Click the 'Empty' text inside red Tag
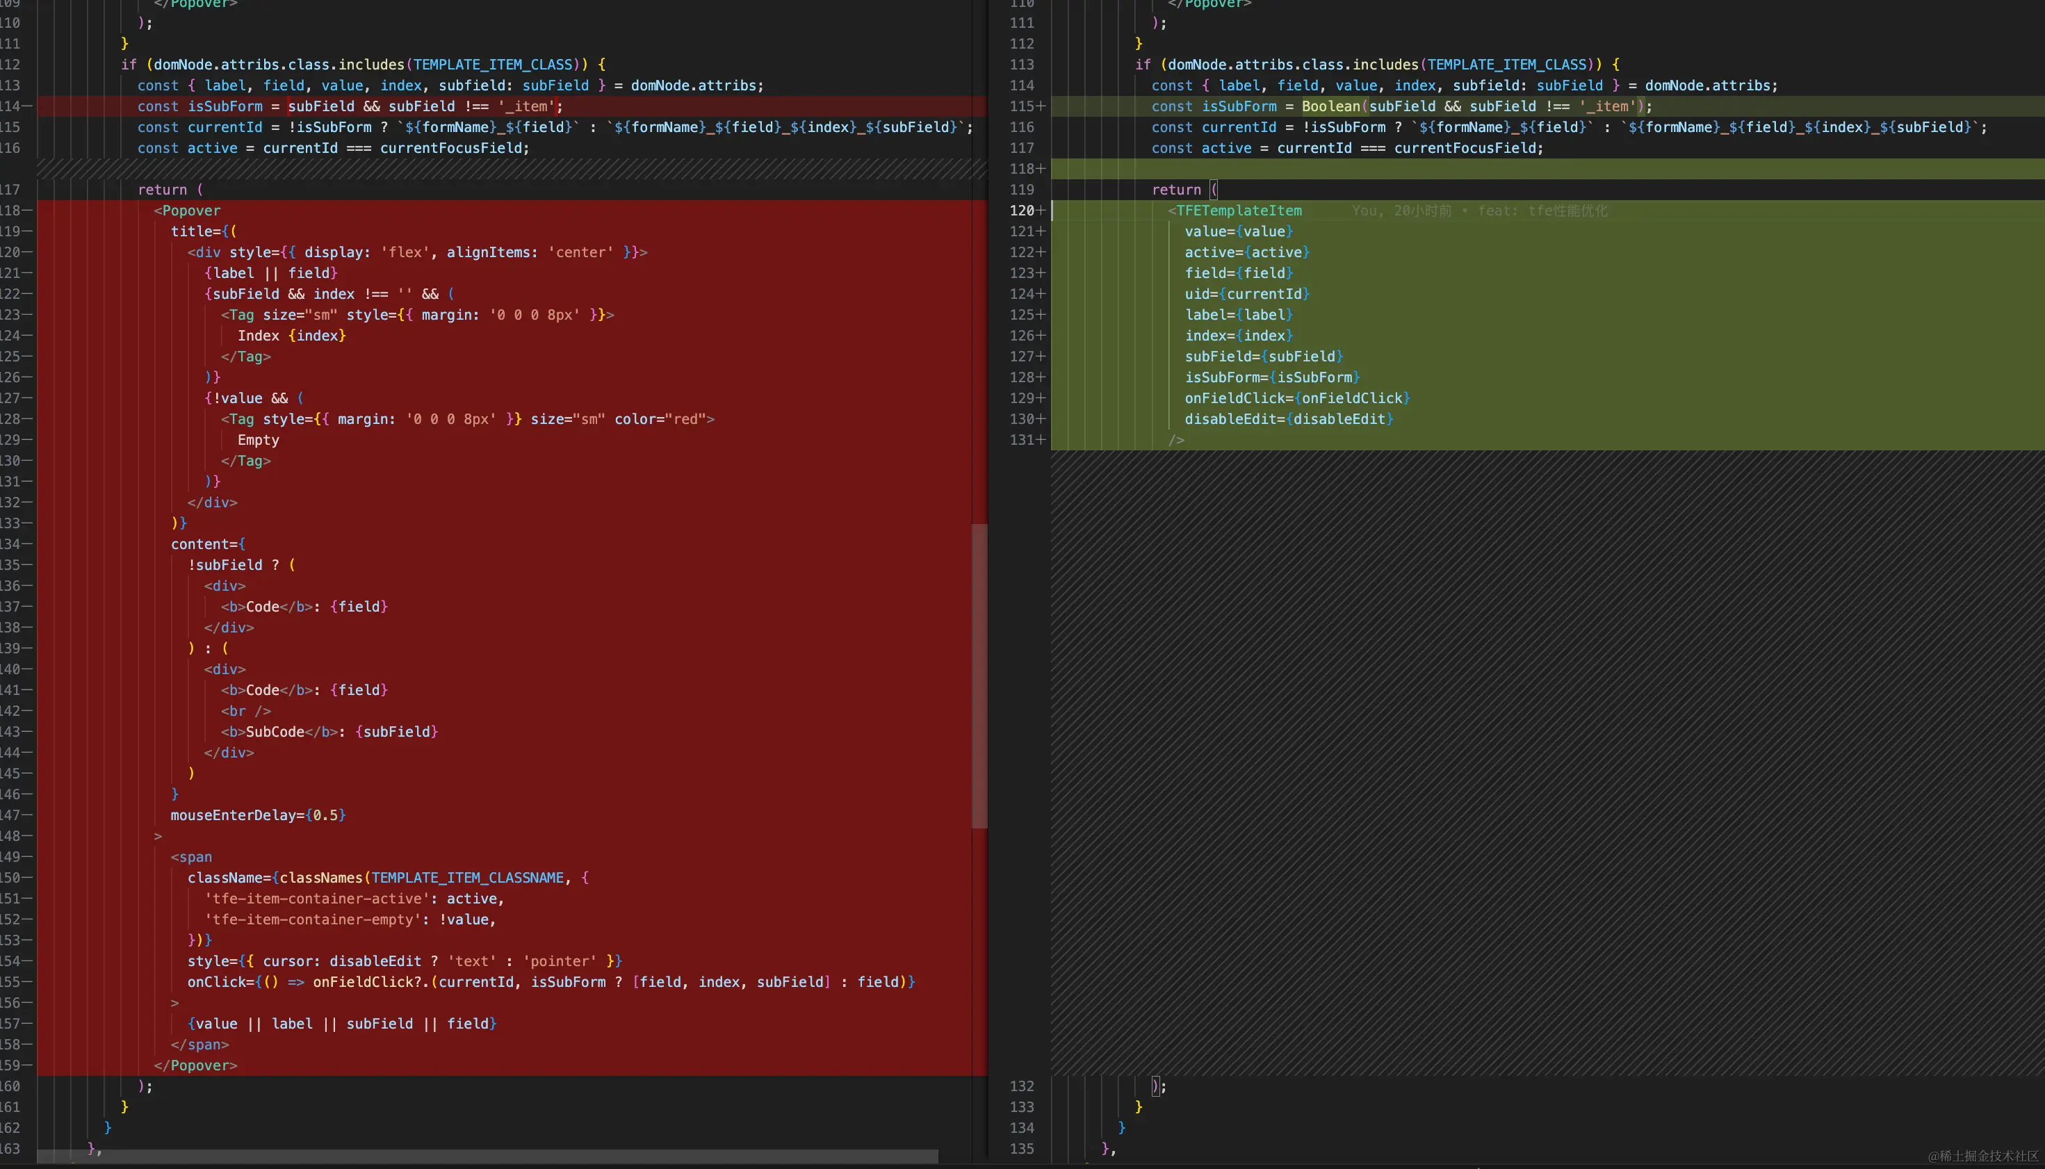 click(x=258, y=440)
